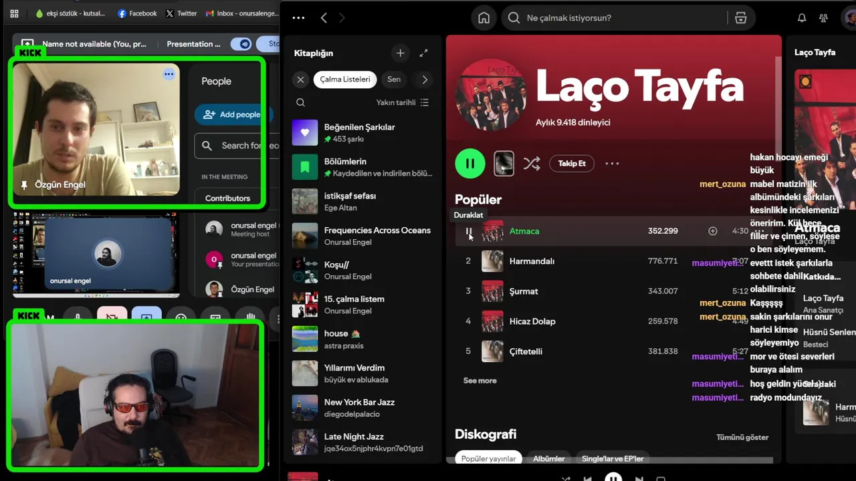Switch to ekşi sözlük browser tab
Viewport: 856px width, 481px height.
coord(71,13)
